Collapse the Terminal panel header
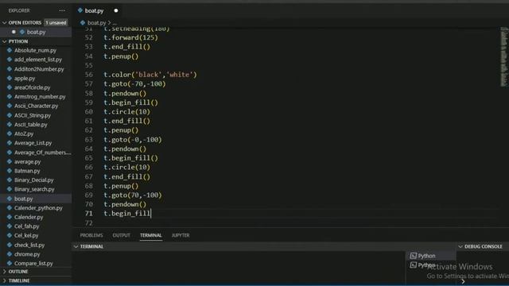Viewport: 509px width, 286px height. [76, 246]
